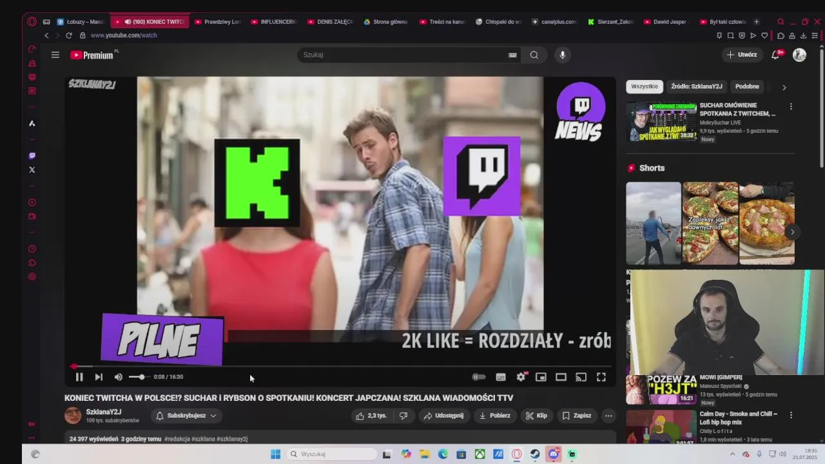Image resolution: width=825 pixels, height=464 pixels.
Task: Click the YouTube search magnifier button
Action: [x=534, y=55]
